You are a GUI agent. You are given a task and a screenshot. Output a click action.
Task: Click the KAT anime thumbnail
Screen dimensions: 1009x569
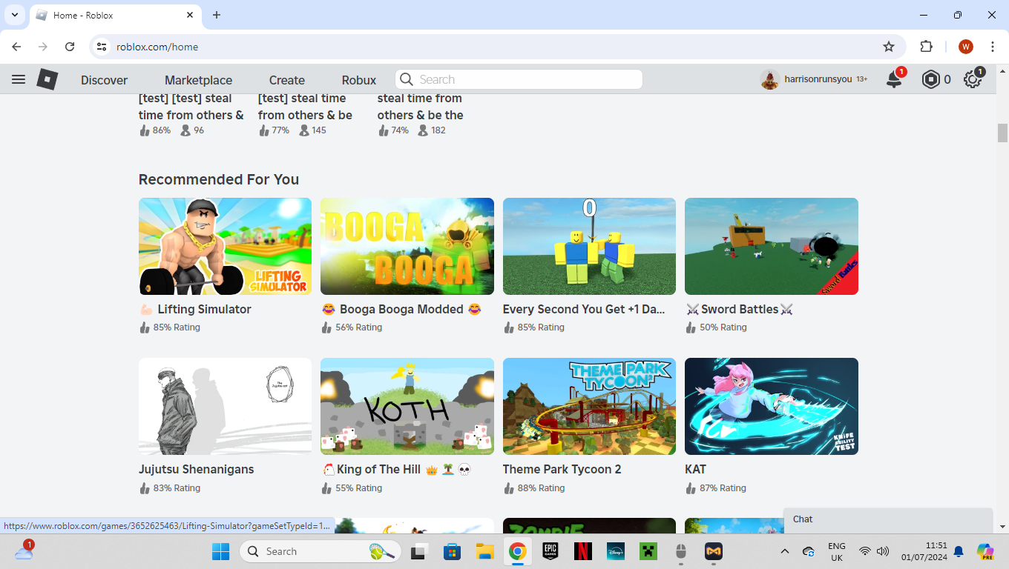pos(772,406)
